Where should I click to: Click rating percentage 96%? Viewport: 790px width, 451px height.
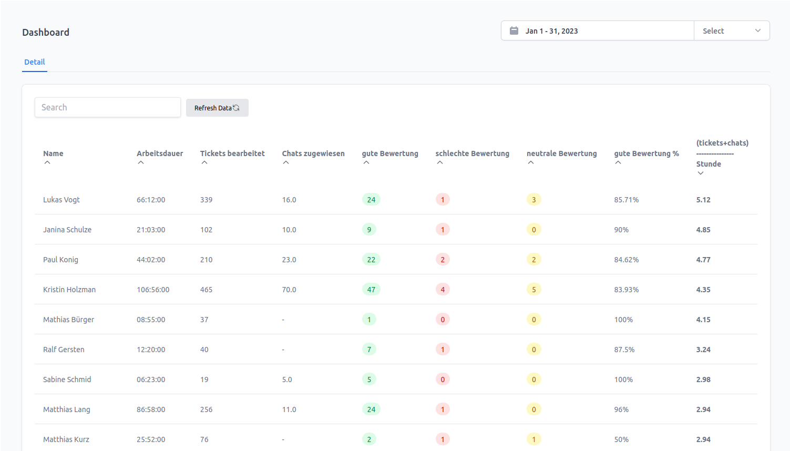pos(621,409)
